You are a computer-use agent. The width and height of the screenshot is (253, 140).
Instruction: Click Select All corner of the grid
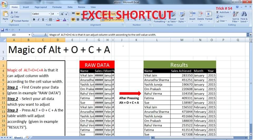click(3, 40)
